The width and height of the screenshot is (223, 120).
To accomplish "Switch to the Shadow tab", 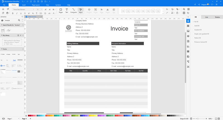I will [217, 17].
